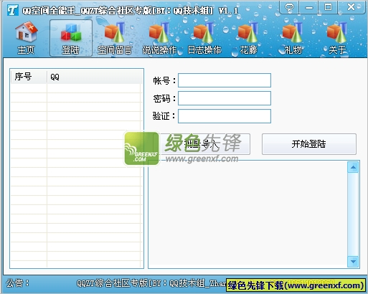Select the 登陆 login toolbar icon
This screenshot has height=294, width=368.
tap(71, 38)
